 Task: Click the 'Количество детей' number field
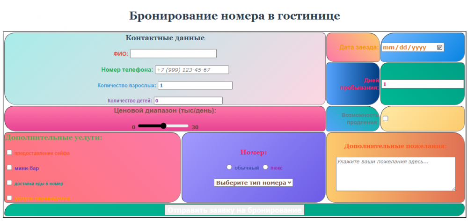(188, 101)
